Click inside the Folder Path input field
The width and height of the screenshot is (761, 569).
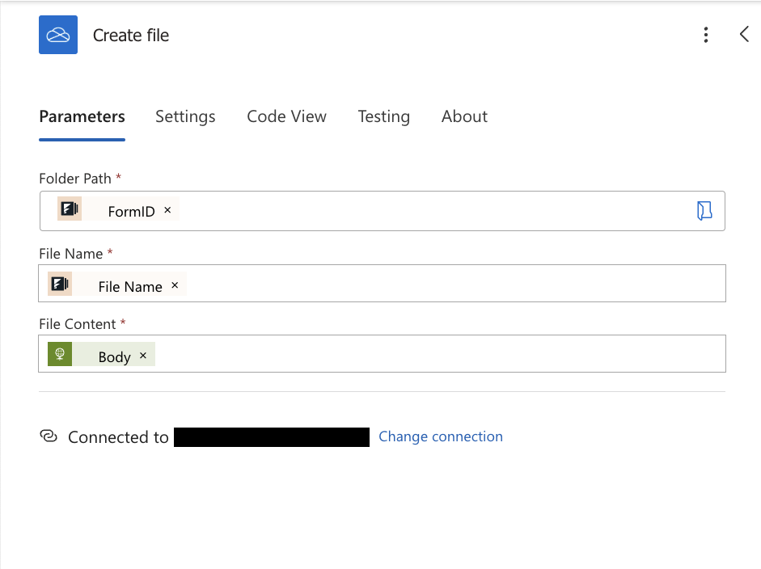(429, 211)
